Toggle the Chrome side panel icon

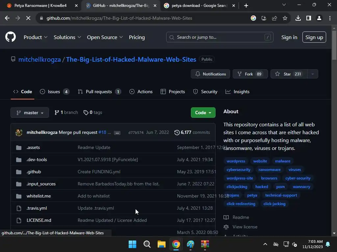pos(309,18)
